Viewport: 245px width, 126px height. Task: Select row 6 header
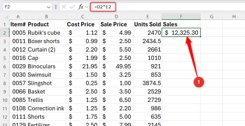(x=5, y=66)
